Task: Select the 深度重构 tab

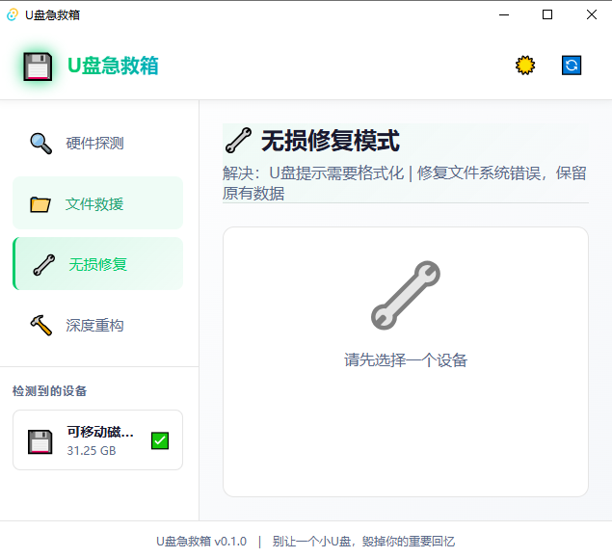Action: coord(94,326)
